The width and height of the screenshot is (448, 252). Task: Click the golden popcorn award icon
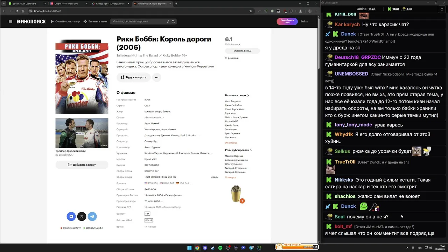pos(237,194)
